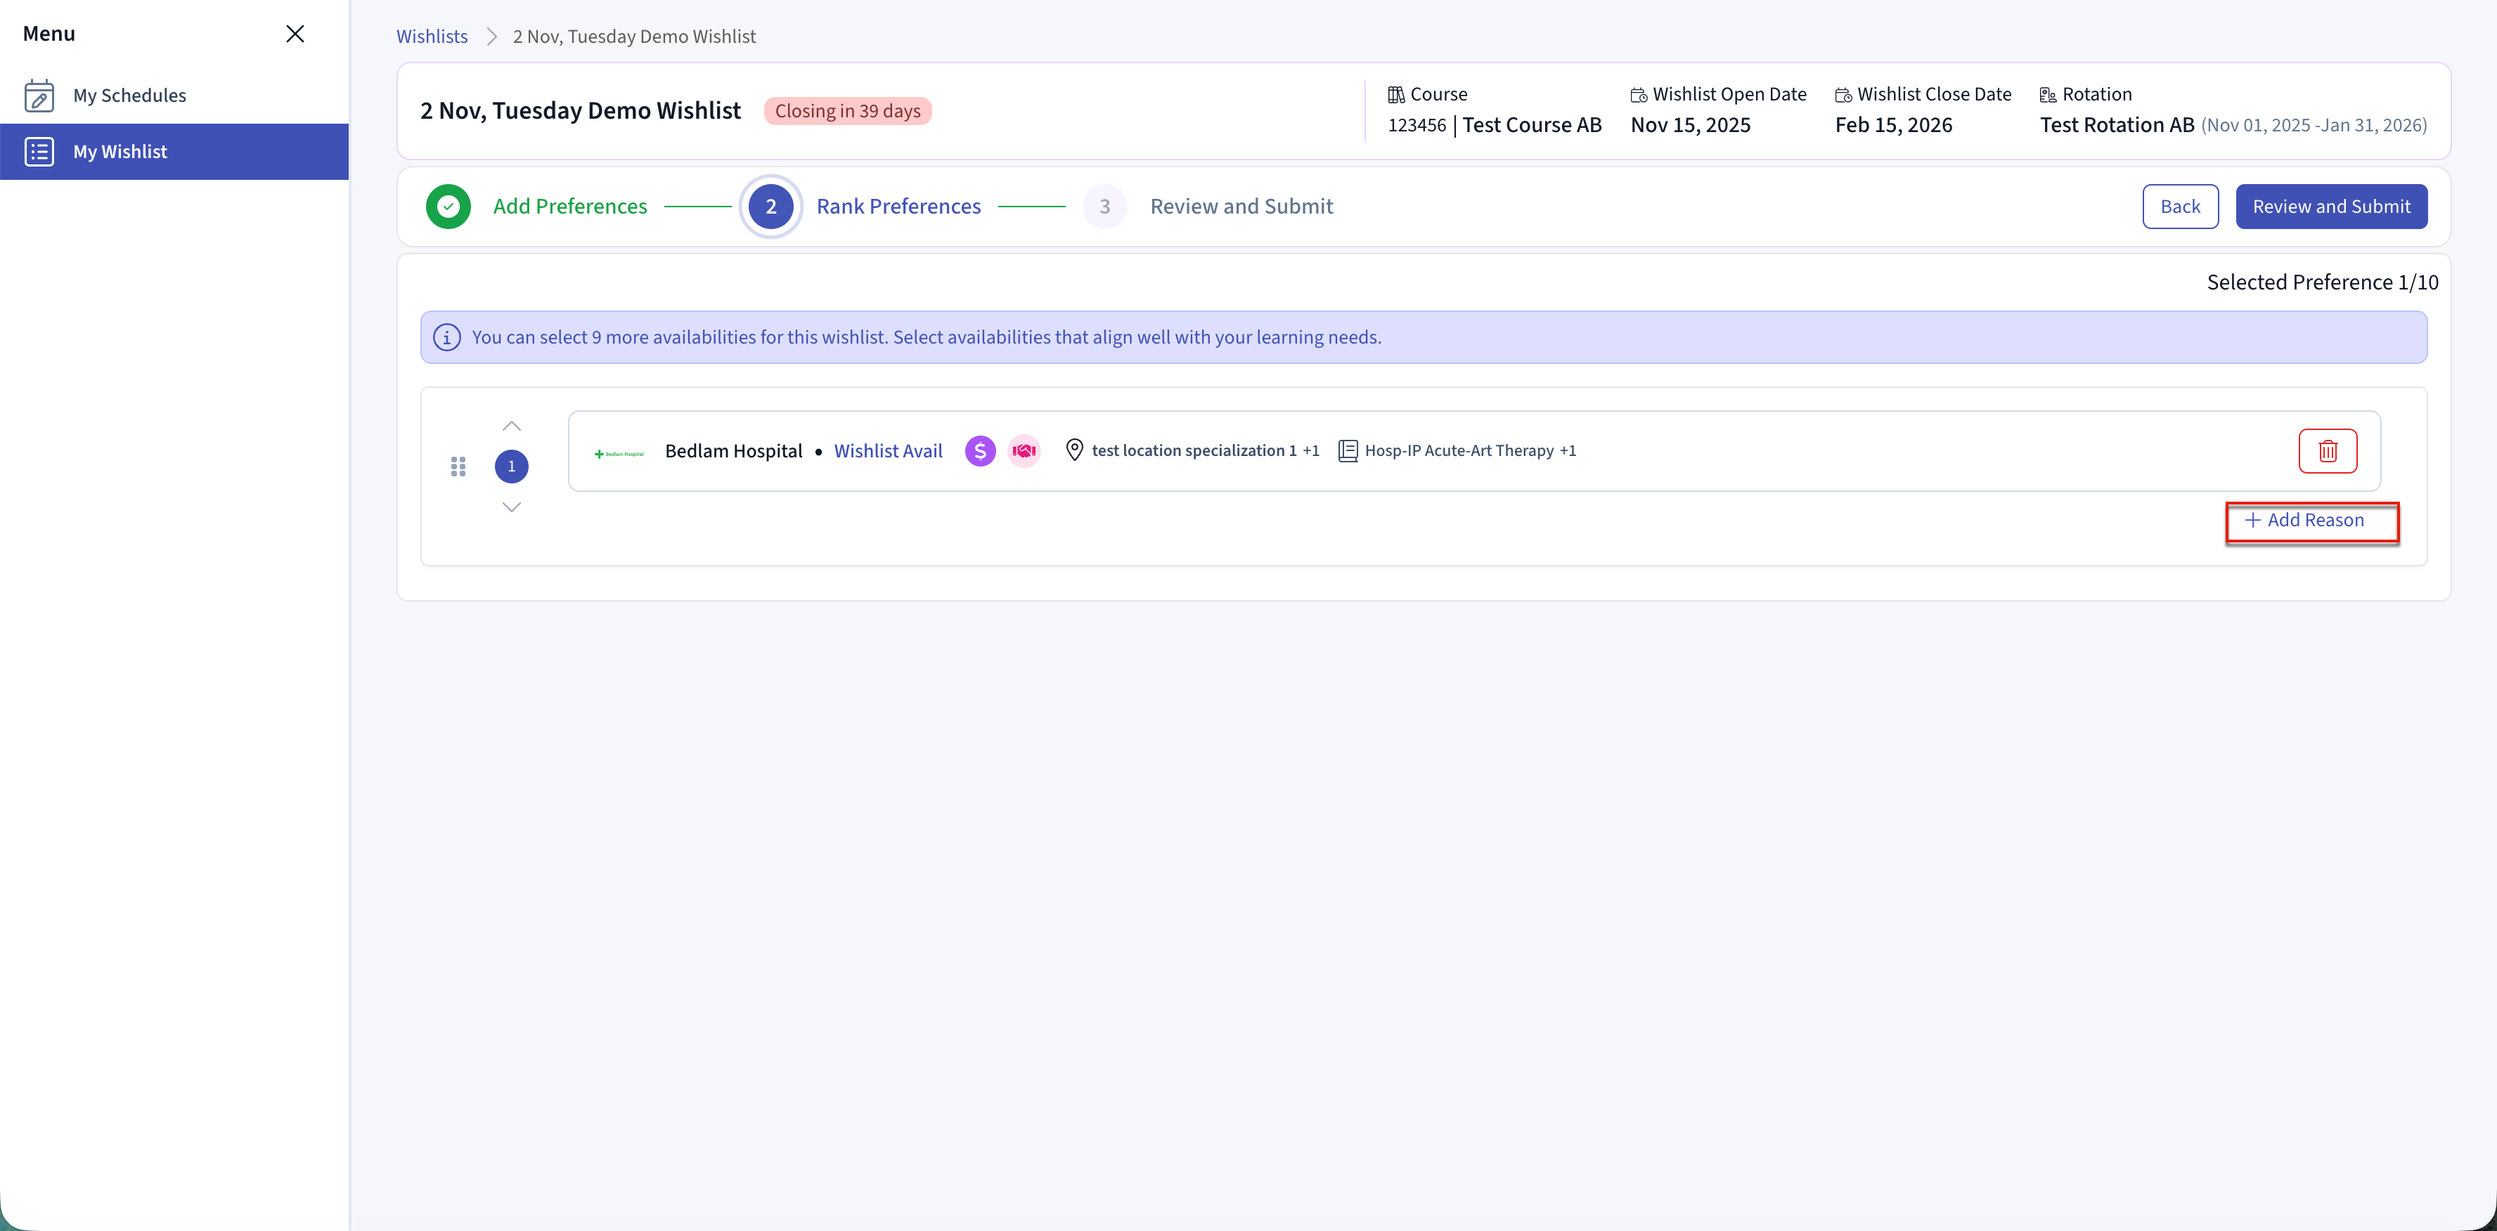Select the Rank Preferences step
This screenshot has width=2497, height=1231.
point(898,207)
